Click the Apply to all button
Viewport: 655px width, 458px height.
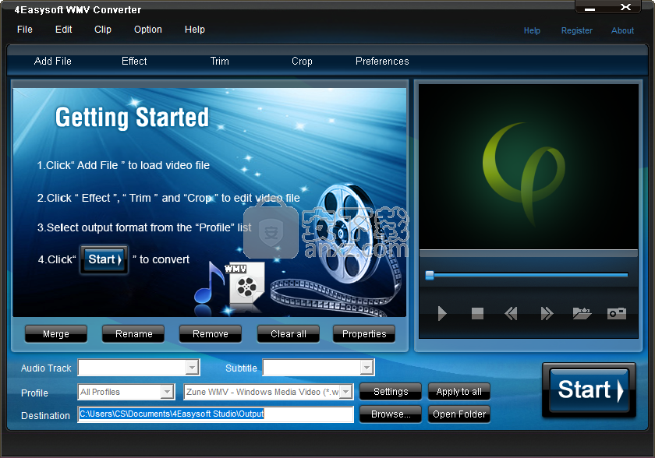click(458, 392)
